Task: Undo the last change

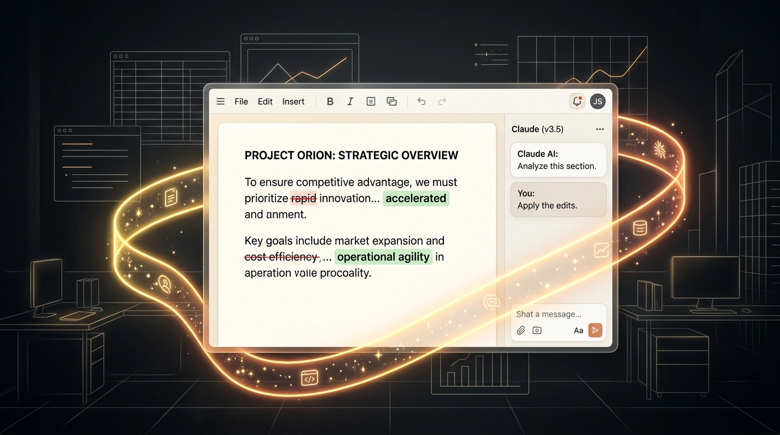Action: tap(421, 101)
